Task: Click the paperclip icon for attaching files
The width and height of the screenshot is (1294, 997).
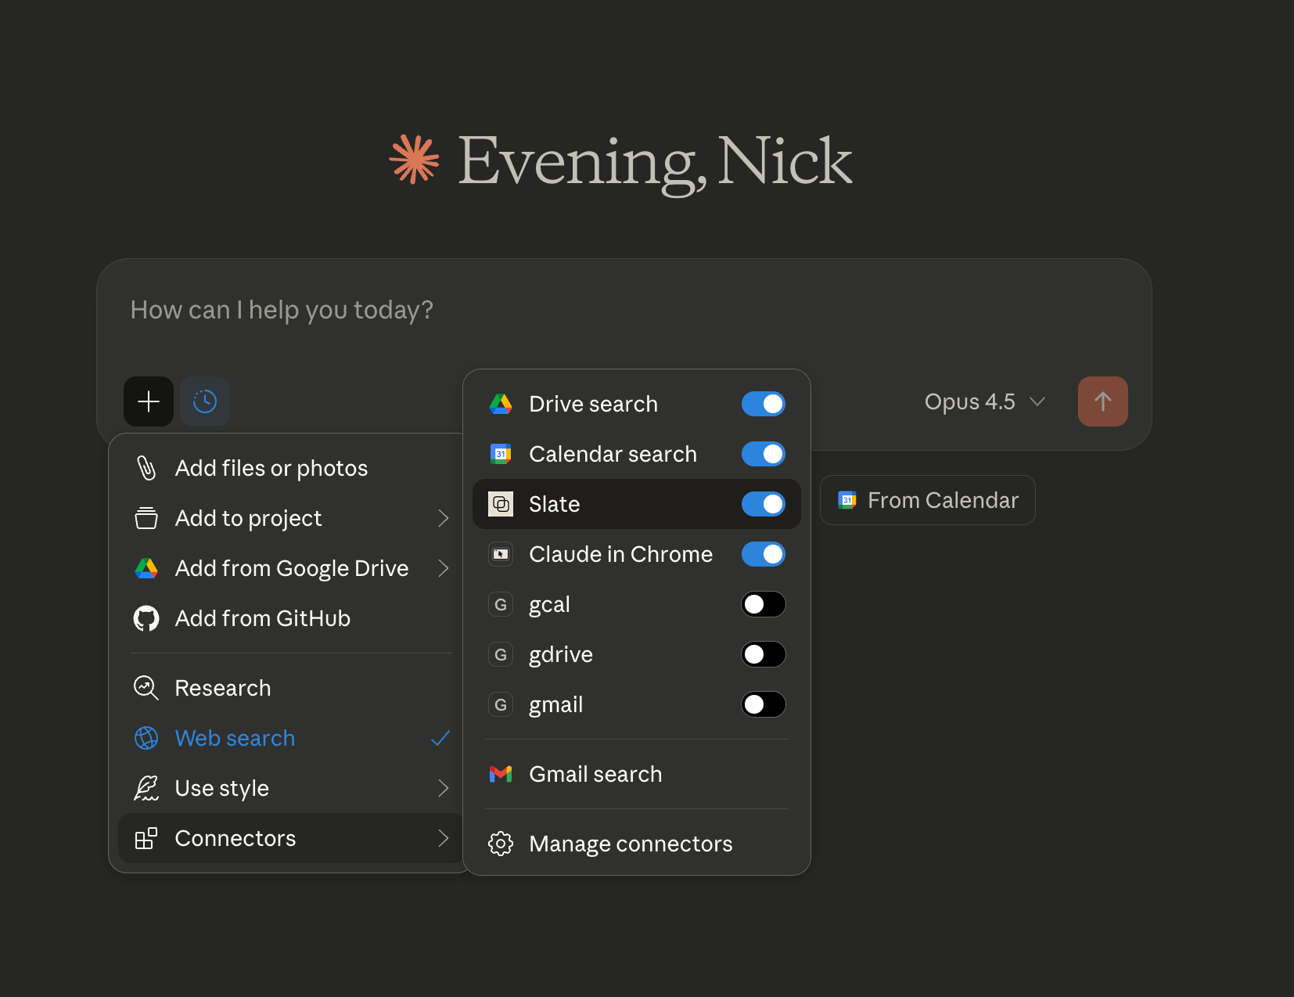Action: click(146, 467)
